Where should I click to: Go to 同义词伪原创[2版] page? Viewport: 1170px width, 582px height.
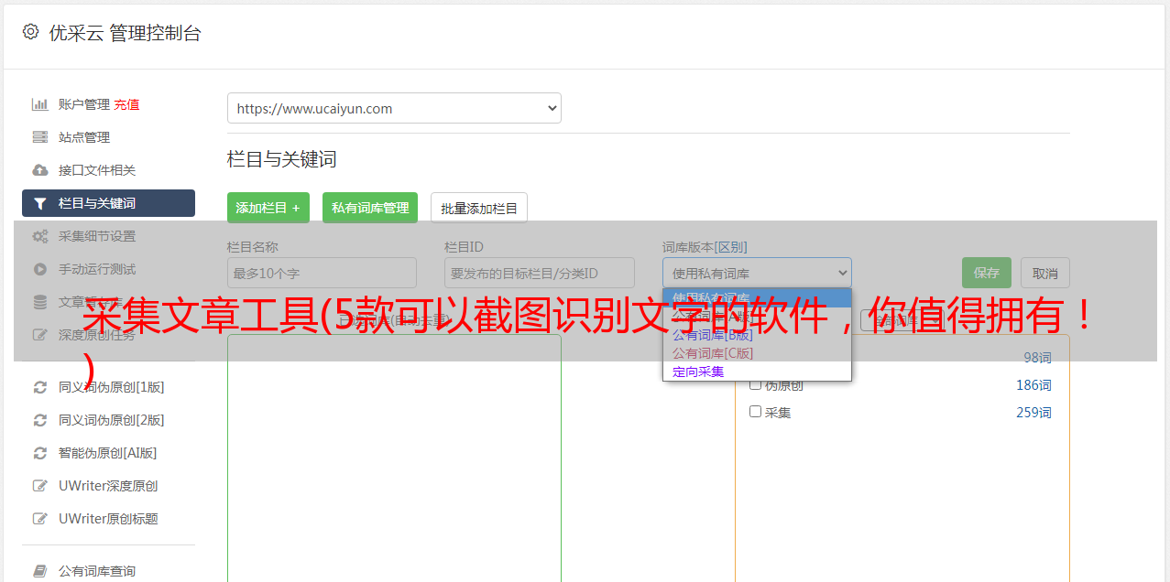click(112, 420)
